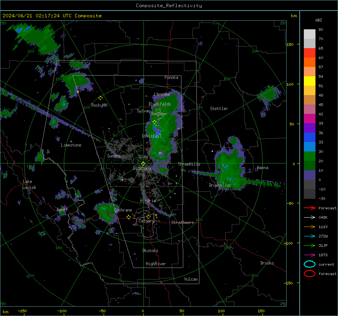Click the Banff town label

(62, 210)
